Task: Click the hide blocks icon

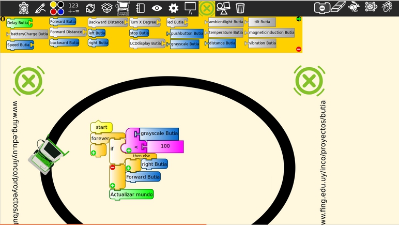Action: click(x=322, y=8)
